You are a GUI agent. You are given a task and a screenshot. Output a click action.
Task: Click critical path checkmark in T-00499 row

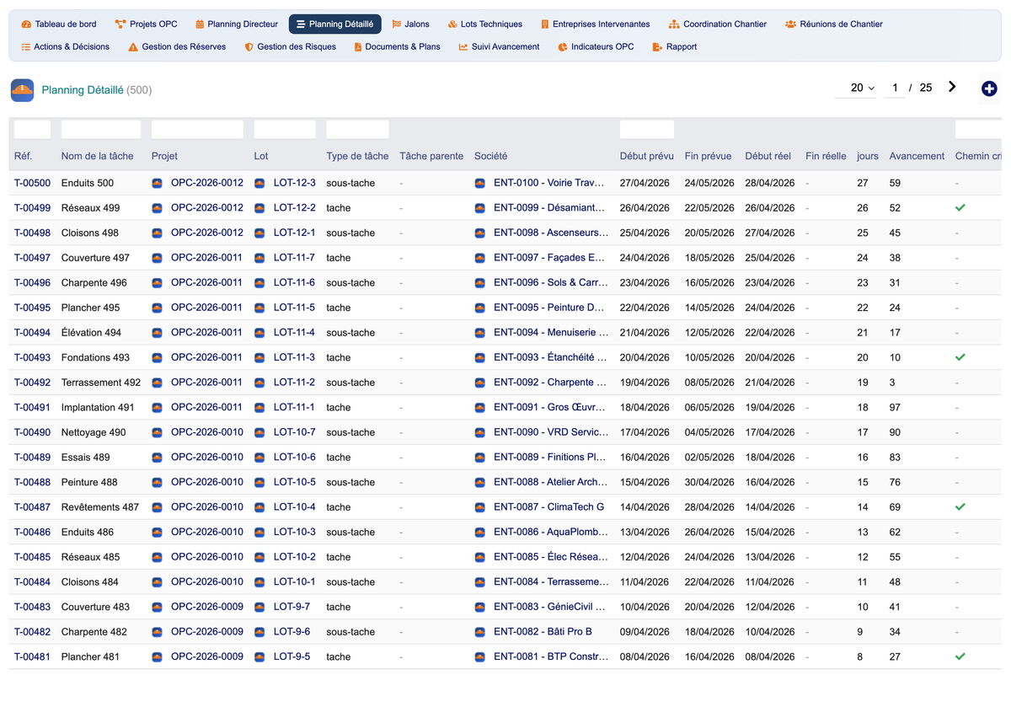pyautogui.click(x=960, y=207)
